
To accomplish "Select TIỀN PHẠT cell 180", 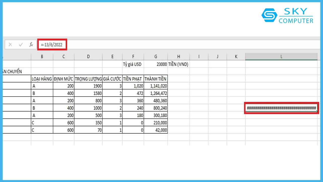I will pyautogui.click(x=133, y=115).
